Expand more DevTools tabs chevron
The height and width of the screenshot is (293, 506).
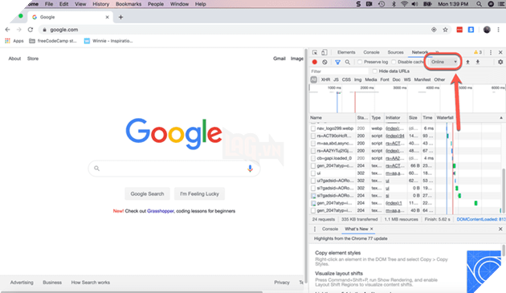tap(437, 52)
